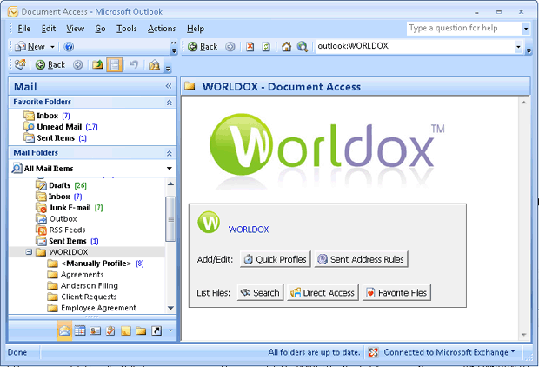Screen dimensions: 539x367
Task: Open the Tools menu
Action: (x=127, y=29)
